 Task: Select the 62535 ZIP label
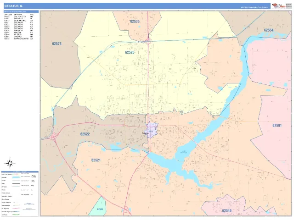(135, 22)
